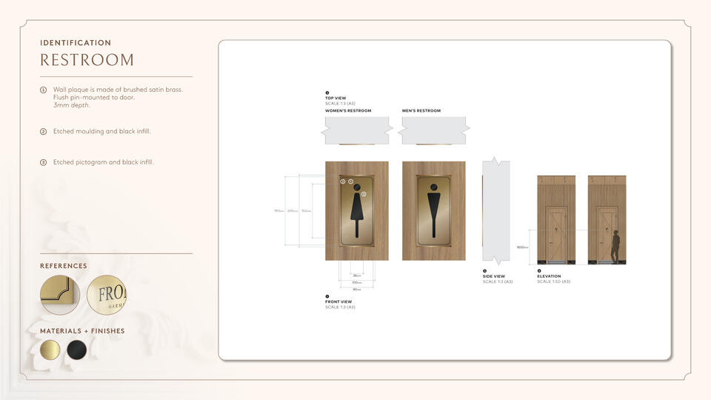711x400 pixels.
Task: Click the men's restroom pictogram plaque
Action: 433,211
